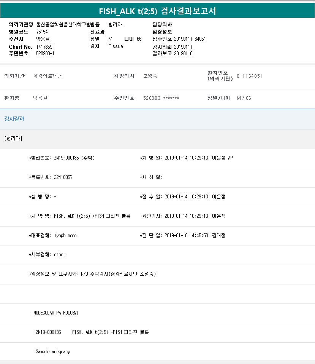Select the 병원코드 value 75154

(x=42, y=32)
